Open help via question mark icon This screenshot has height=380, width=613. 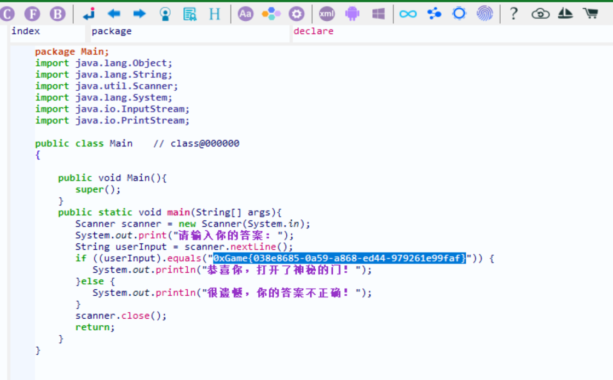513,14
